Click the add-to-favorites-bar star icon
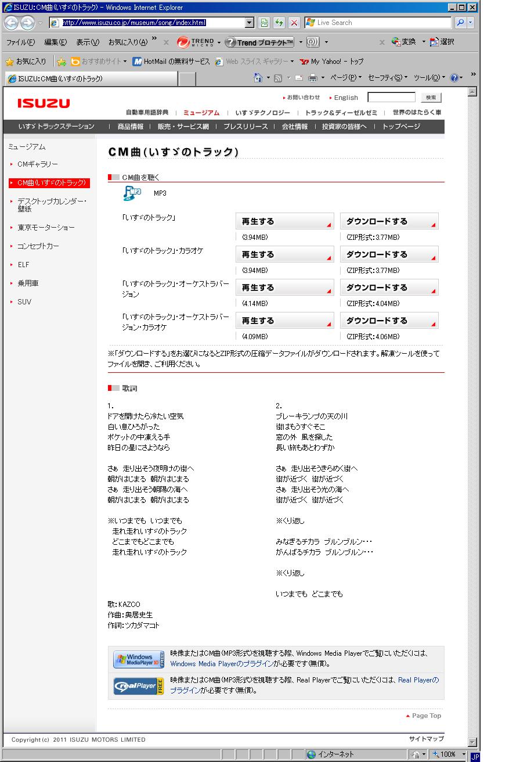The height and width of the screenshot is (762, 520). (62, 62)
